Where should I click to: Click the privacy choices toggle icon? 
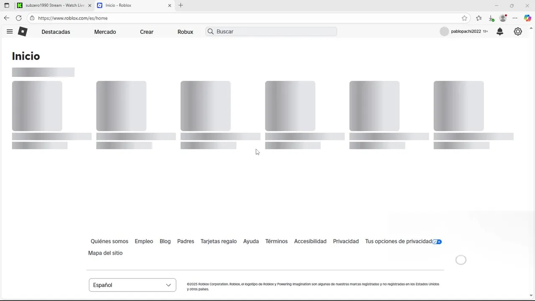[437, 242]
